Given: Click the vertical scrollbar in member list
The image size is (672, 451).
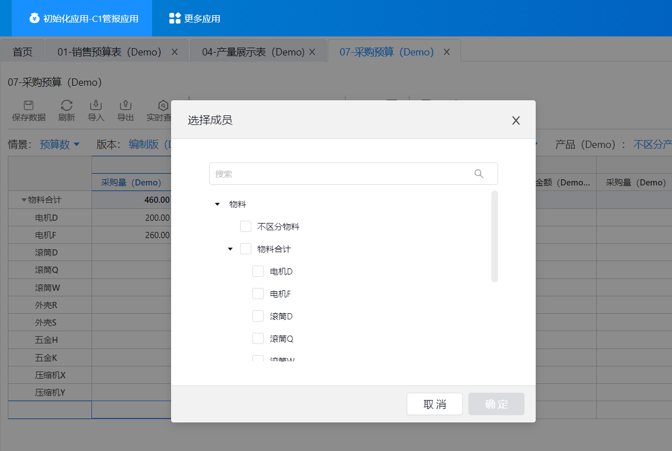Looking at the screenshot, I should pos(495,236).
